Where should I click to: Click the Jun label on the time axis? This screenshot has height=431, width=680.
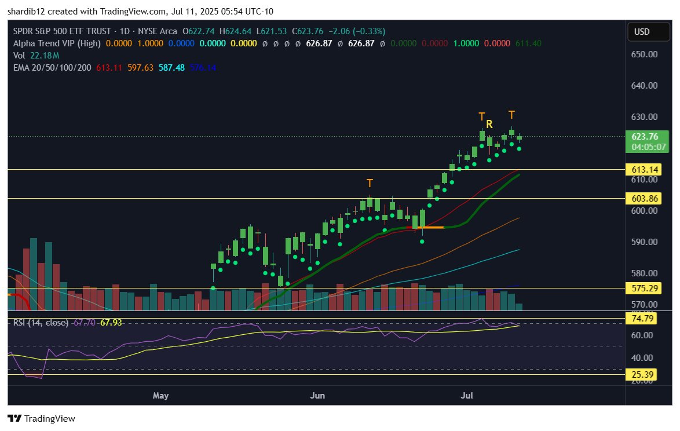pyautogui.click(x=317, y=396)
